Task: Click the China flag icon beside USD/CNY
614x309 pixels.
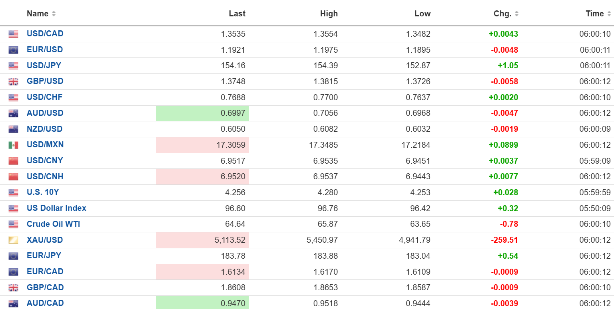Action: [x=13, y=161]
